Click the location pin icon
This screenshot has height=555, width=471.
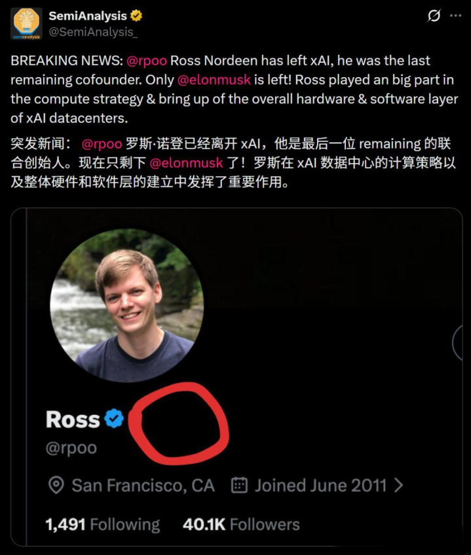click(x=56, y=485)
